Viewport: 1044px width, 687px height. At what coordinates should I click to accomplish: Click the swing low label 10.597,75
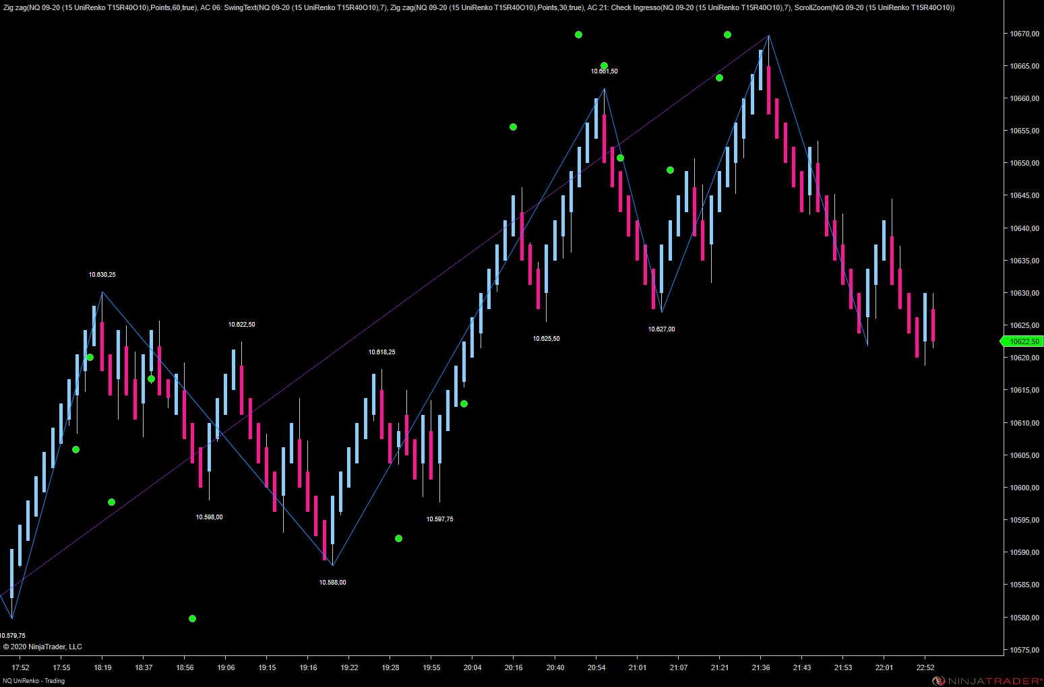point(439,519)
